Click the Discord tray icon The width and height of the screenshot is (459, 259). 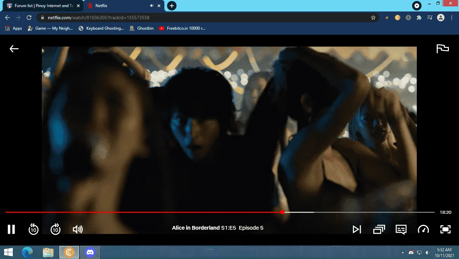[x=411, y=252]
